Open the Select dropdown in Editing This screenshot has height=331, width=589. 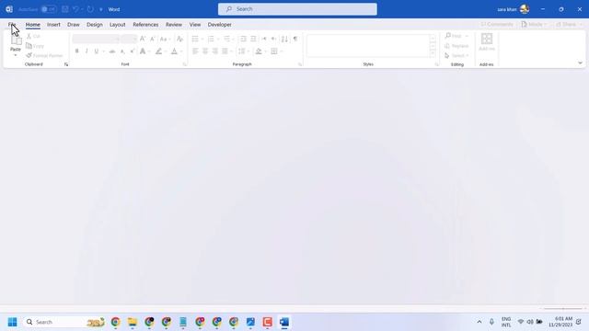pyautogui.click(x=456, y=55)
